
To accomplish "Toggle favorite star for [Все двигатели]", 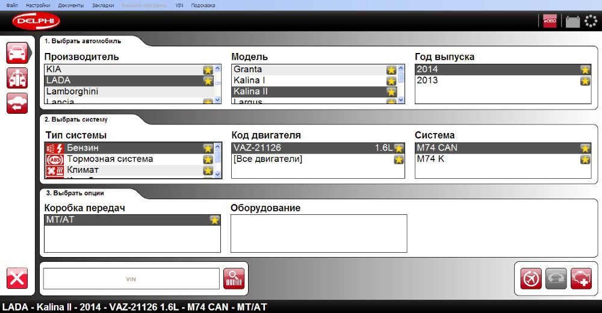I will [x=399, y=160].
